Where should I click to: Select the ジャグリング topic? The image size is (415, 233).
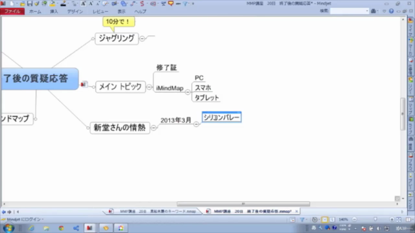(x=117, y=39)
